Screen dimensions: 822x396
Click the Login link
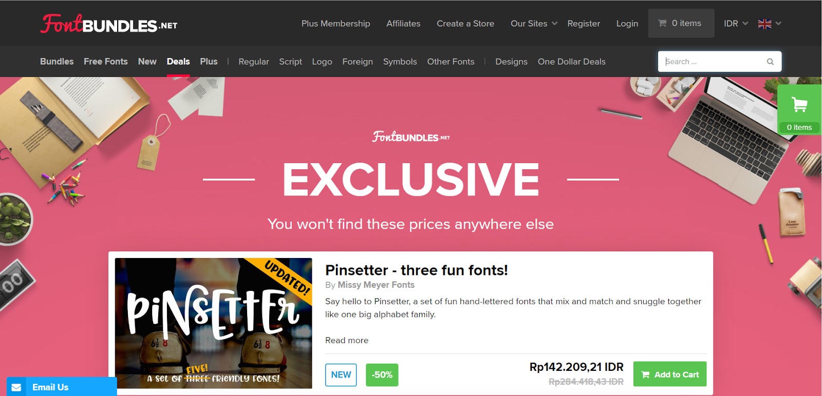point(627,24)
